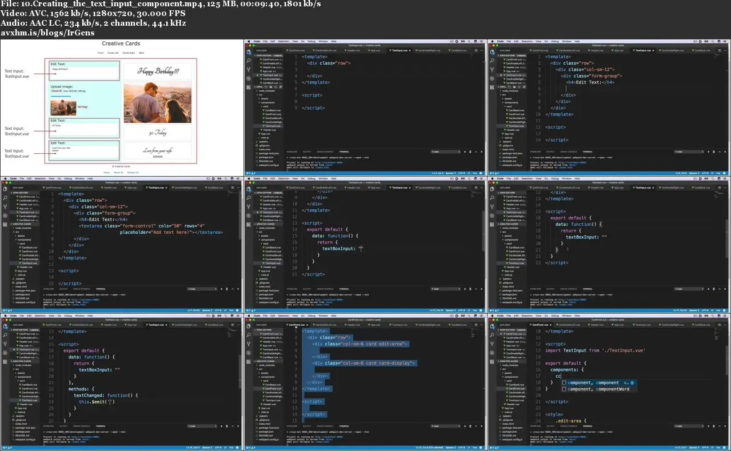This screenshot has height=451, width=731.
Task: Expand assets folder in the autocomplete popup frame
Action: tap(507, 373)
